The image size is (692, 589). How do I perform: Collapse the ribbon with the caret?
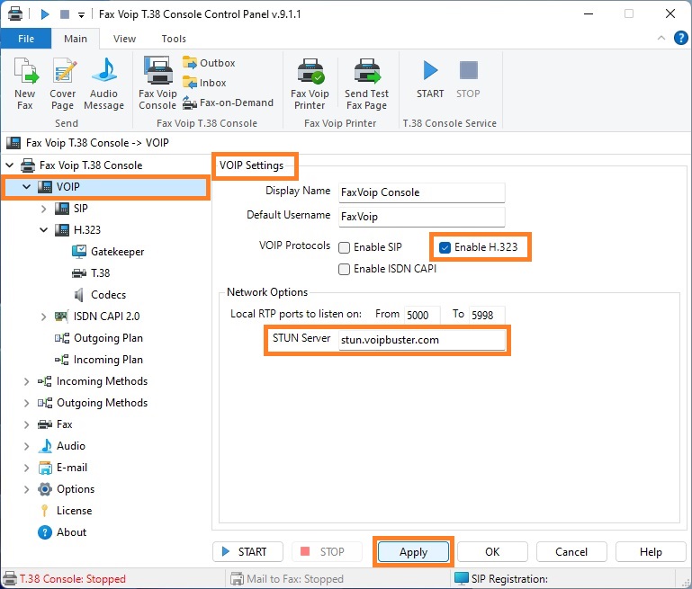661,38
